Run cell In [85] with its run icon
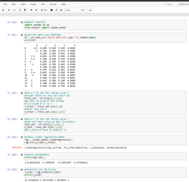Viewport: 189px width, 182px height. (22, 119)
